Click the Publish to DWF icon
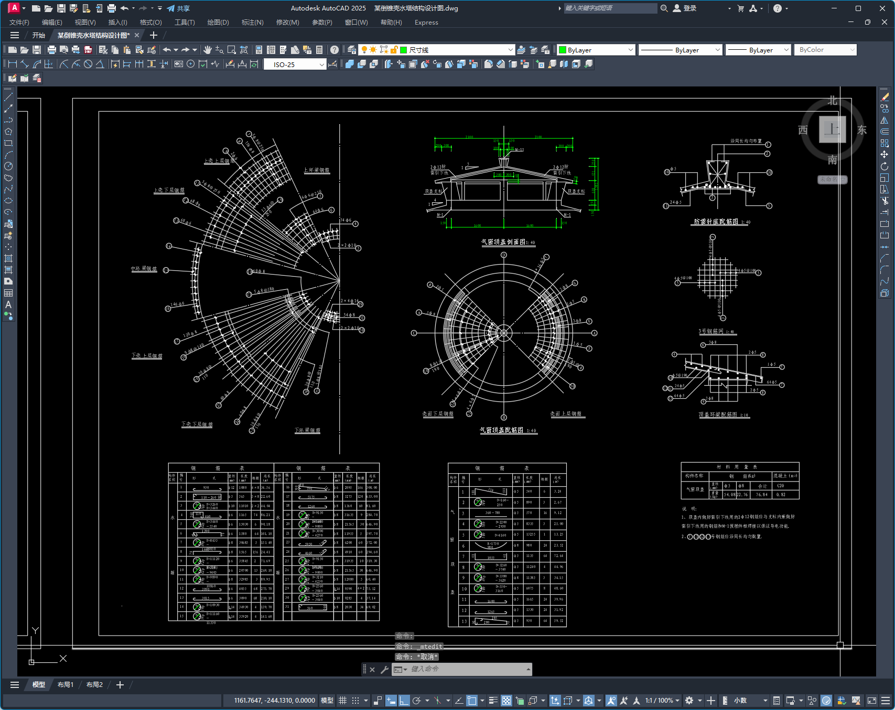 [88, 50]
